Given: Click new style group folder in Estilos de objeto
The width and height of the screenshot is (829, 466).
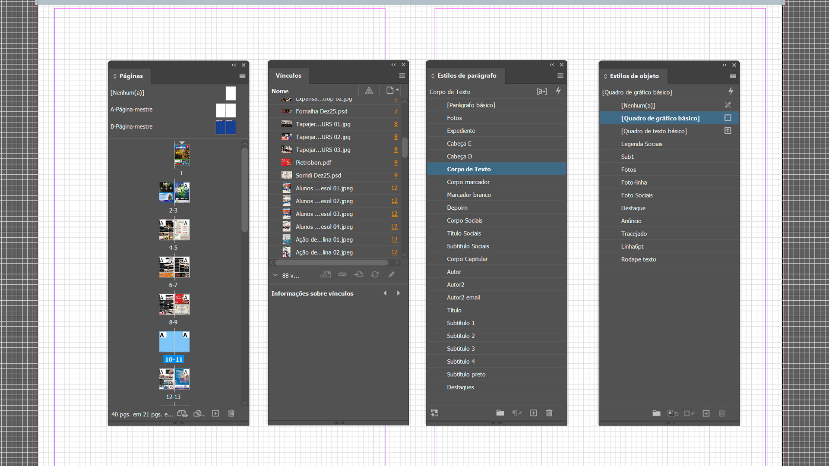Looking at the screenshot, I should click(656, 413).
